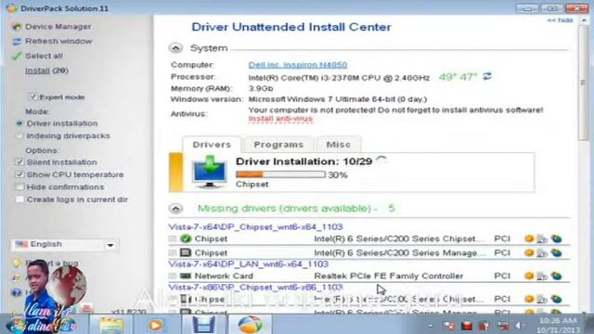
Task: Collapse the System section chevron
Action: [x=175, y=48]
